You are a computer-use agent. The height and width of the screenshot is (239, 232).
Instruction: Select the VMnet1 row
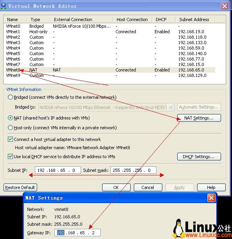pyautogui.click(x=110, y=32)
